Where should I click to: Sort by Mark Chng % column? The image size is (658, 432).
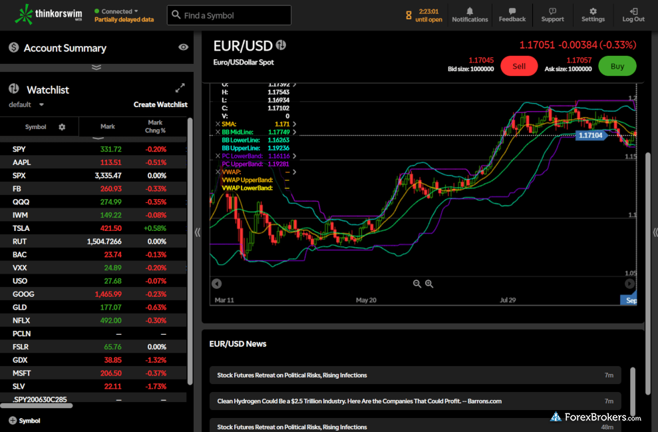pos(155,126)
